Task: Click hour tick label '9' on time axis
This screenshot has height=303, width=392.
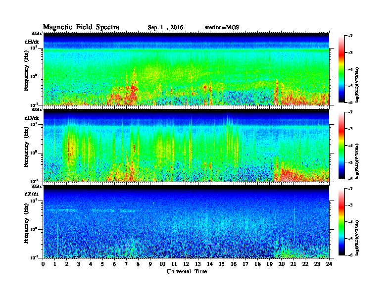Action: click(150, 264)
